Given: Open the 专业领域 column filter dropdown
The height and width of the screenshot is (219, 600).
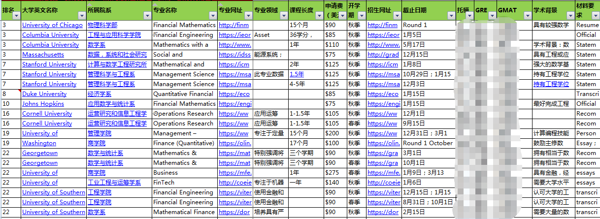Looking at the screenshot, I should 283,16.
